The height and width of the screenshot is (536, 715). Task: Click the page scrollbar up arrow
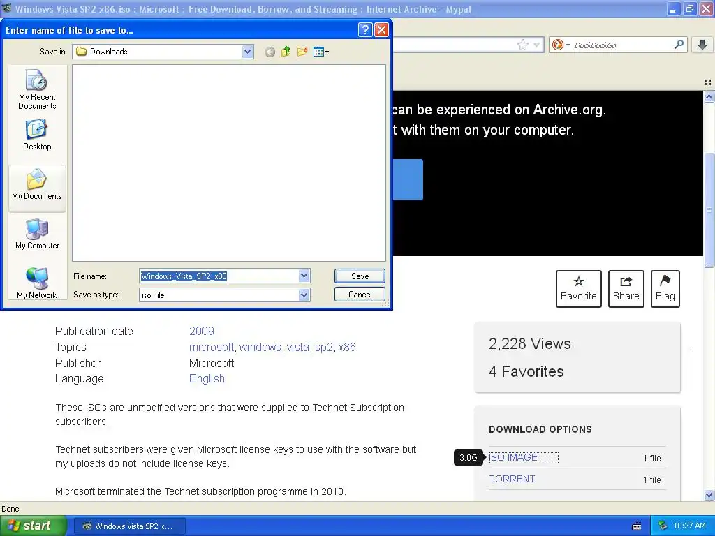[x=709, y=96]
